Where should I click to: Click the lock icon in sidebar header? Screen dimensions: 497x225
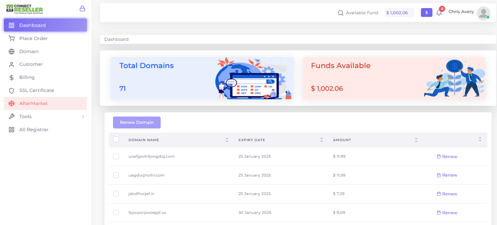[82, 9]
